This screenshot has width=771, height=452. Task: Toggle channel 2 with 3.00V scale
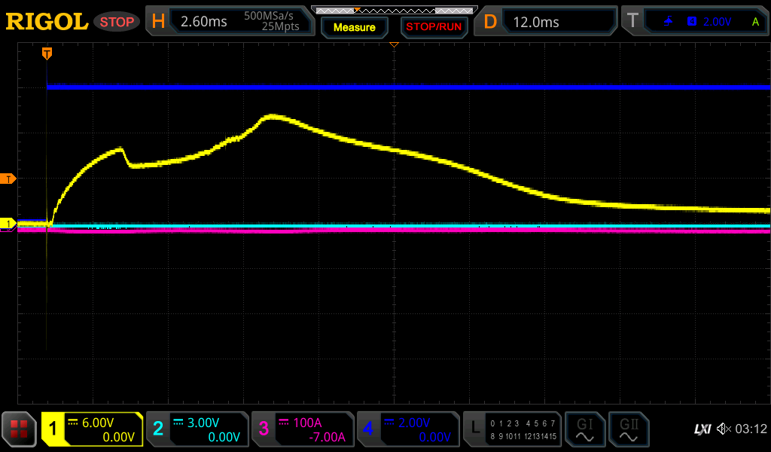[197, 429]
